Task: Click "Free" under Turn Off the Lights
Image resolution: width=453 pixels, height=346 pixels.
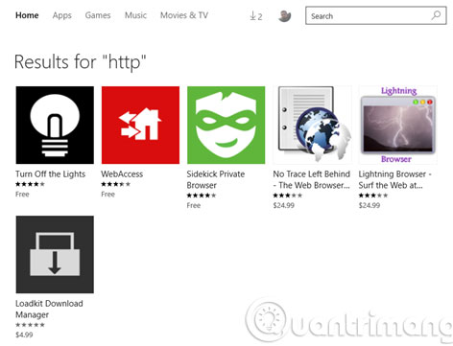Action: (22, 195)
